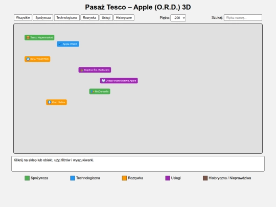Focus the Szukaj search field
This screenshot has height=207, width=276.
pos(243,17)
